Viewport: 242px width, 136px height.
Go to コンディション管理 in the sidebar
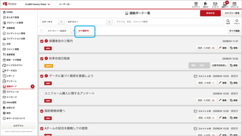[x=16, y=33]
